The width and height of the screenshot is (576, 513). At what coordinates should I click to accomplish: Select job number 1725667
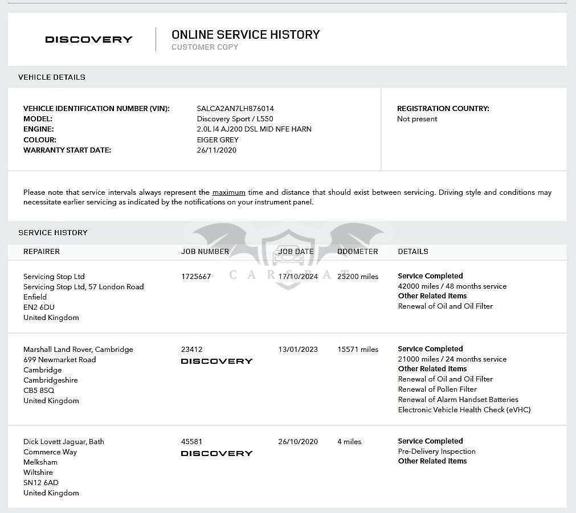[196, 276]
